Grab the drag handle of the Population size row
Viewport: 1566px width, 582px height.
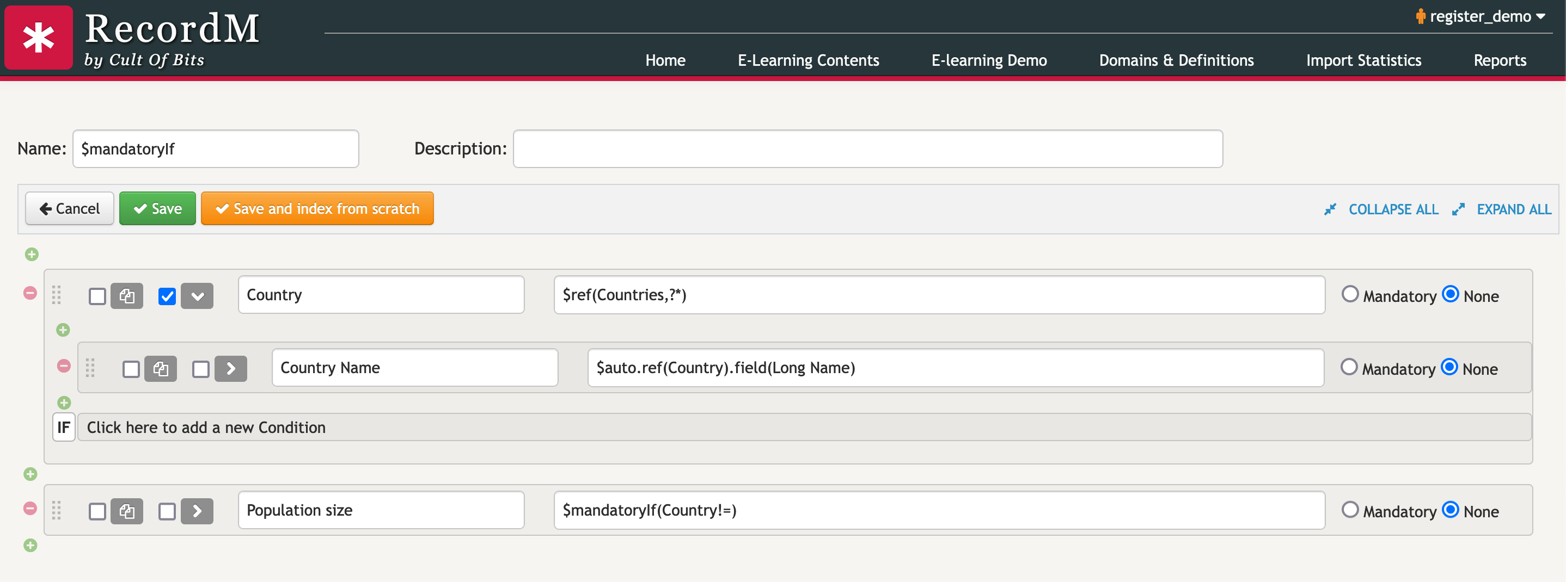tap(57, 510)
